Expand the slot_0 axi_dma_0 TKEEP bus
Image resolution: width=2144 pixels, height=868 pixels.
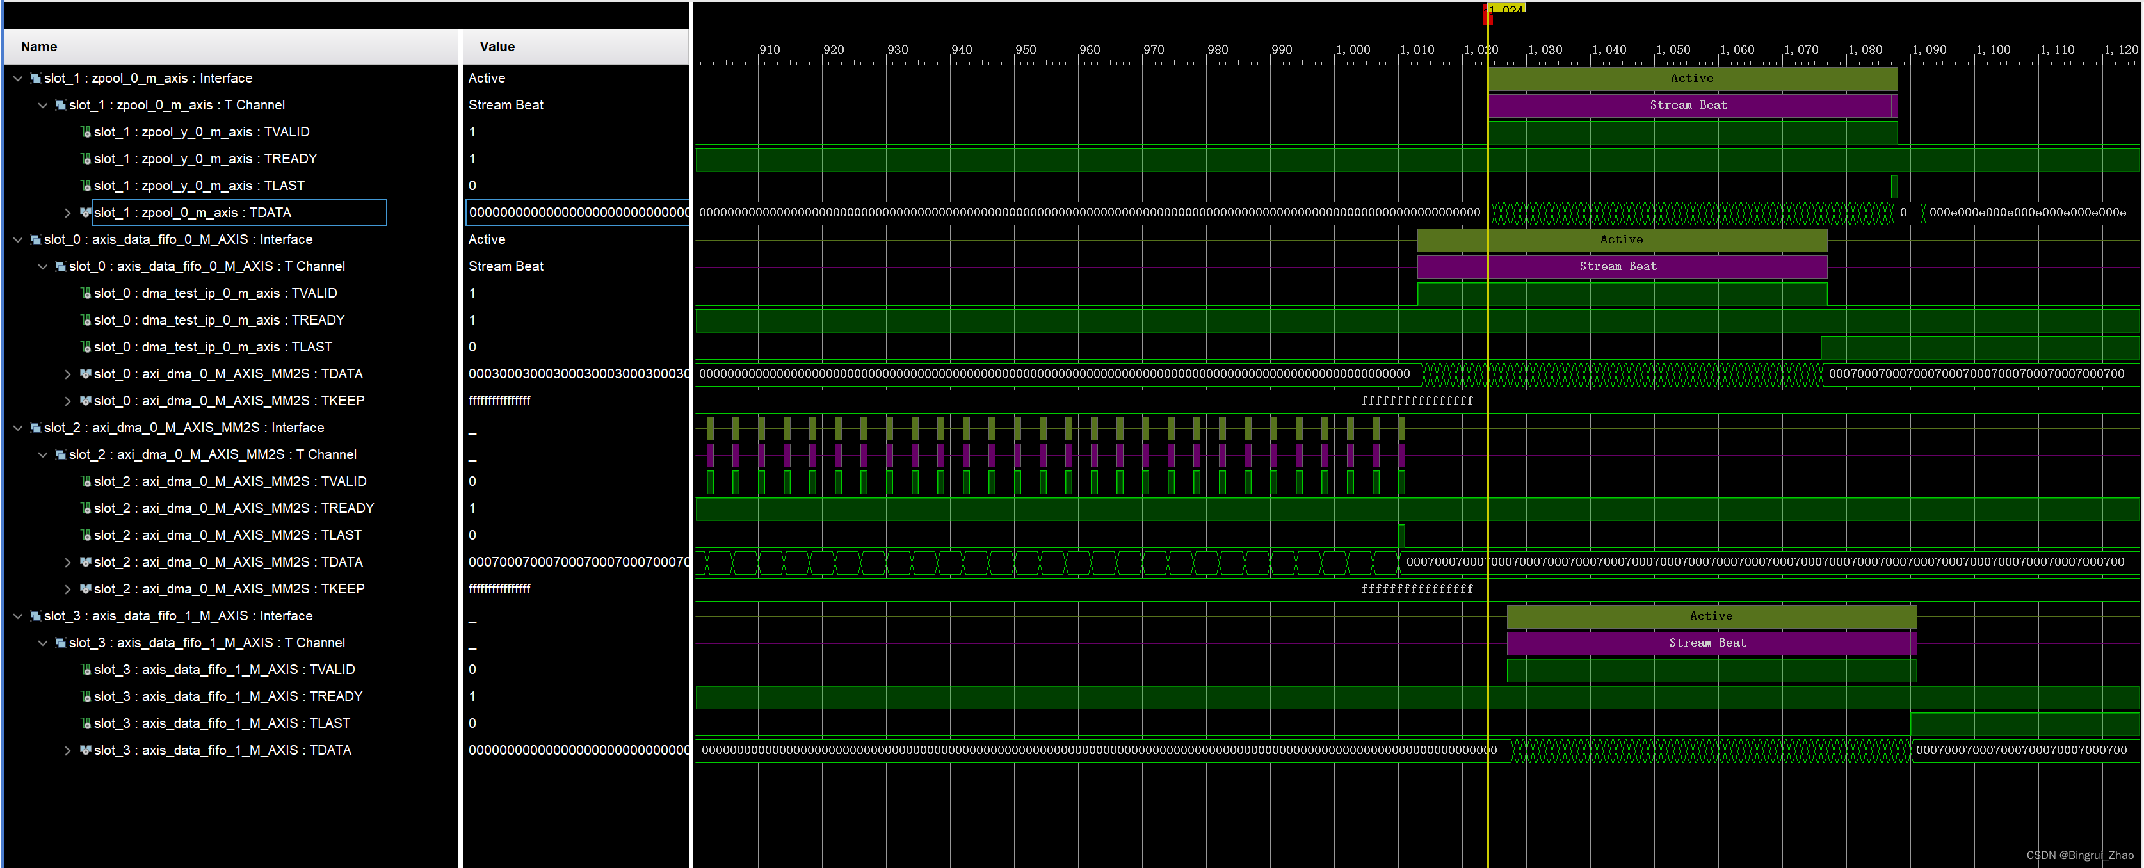67,401
